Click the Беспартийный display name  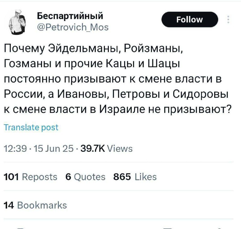(x=70, y=16)
